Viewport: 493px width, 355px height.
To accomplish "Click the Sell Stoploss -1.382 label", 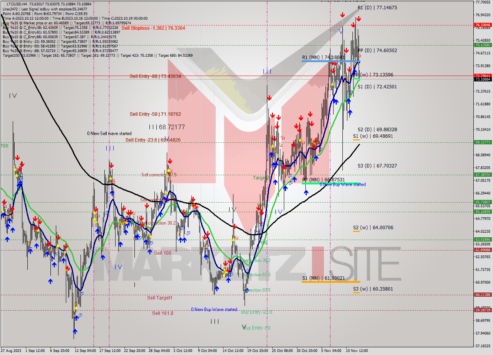I will tap(153, 28).
